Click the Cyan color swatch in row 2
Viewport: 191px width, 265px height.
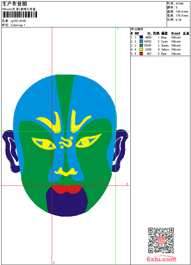tap(141, 41)
